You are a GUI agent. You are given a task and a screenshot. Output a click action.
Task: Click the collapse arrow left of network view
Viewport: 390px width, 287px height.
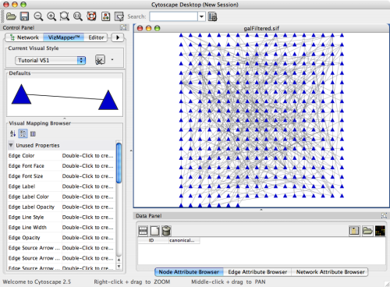coord(131,151)
